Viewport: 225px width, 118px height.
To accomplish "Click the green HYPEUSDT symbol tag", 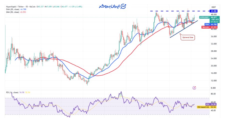I will click(x=204, y=17).
